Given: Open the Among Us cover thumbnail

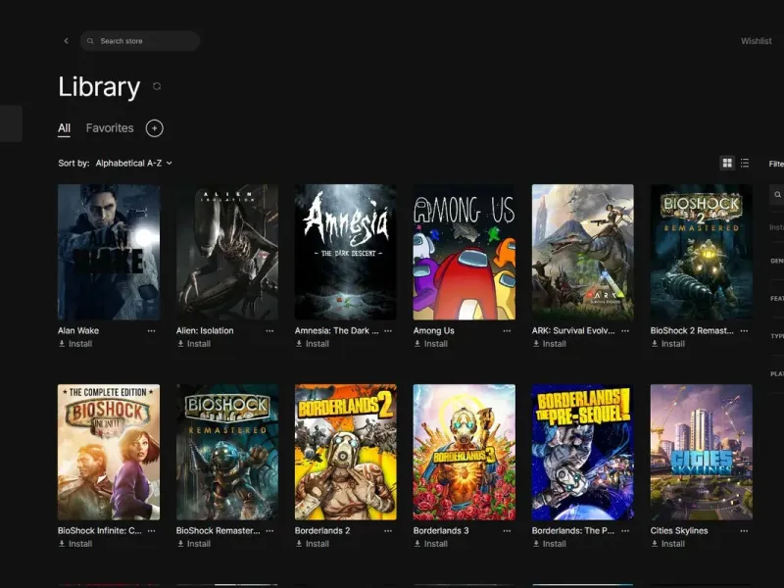Looking at the screenshot, I should pos(464,252).
